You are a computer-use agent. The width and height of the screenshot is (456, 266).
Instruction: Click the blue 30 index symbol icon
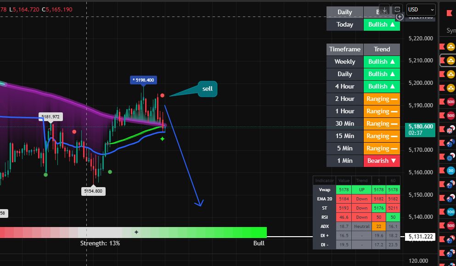(x=450, y=171)
